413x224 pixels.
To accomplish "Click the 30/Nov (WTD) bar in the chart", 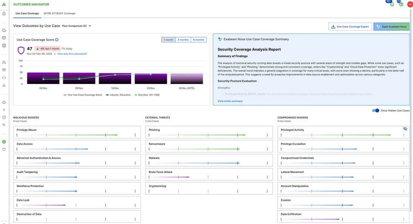I will pyautogui.click(x=187, y=79).
